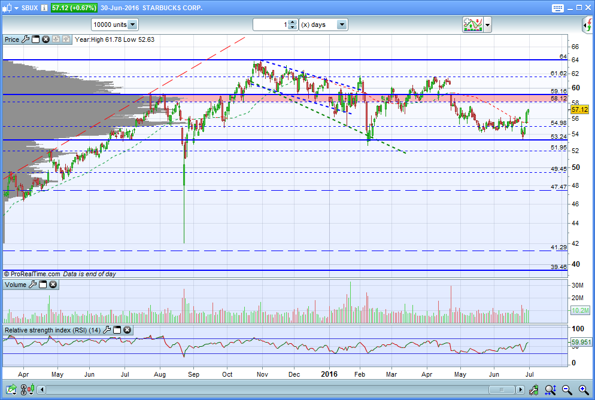
Task: Click the 47.47 level label
Action: point(558,187)
